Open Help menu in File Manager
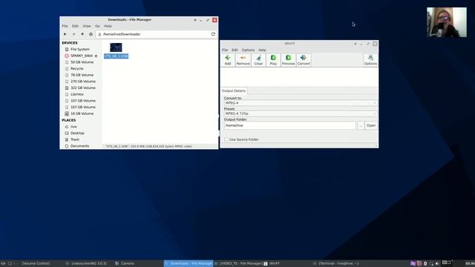This screenshot has width=475, height=267. tap(108, 26)
